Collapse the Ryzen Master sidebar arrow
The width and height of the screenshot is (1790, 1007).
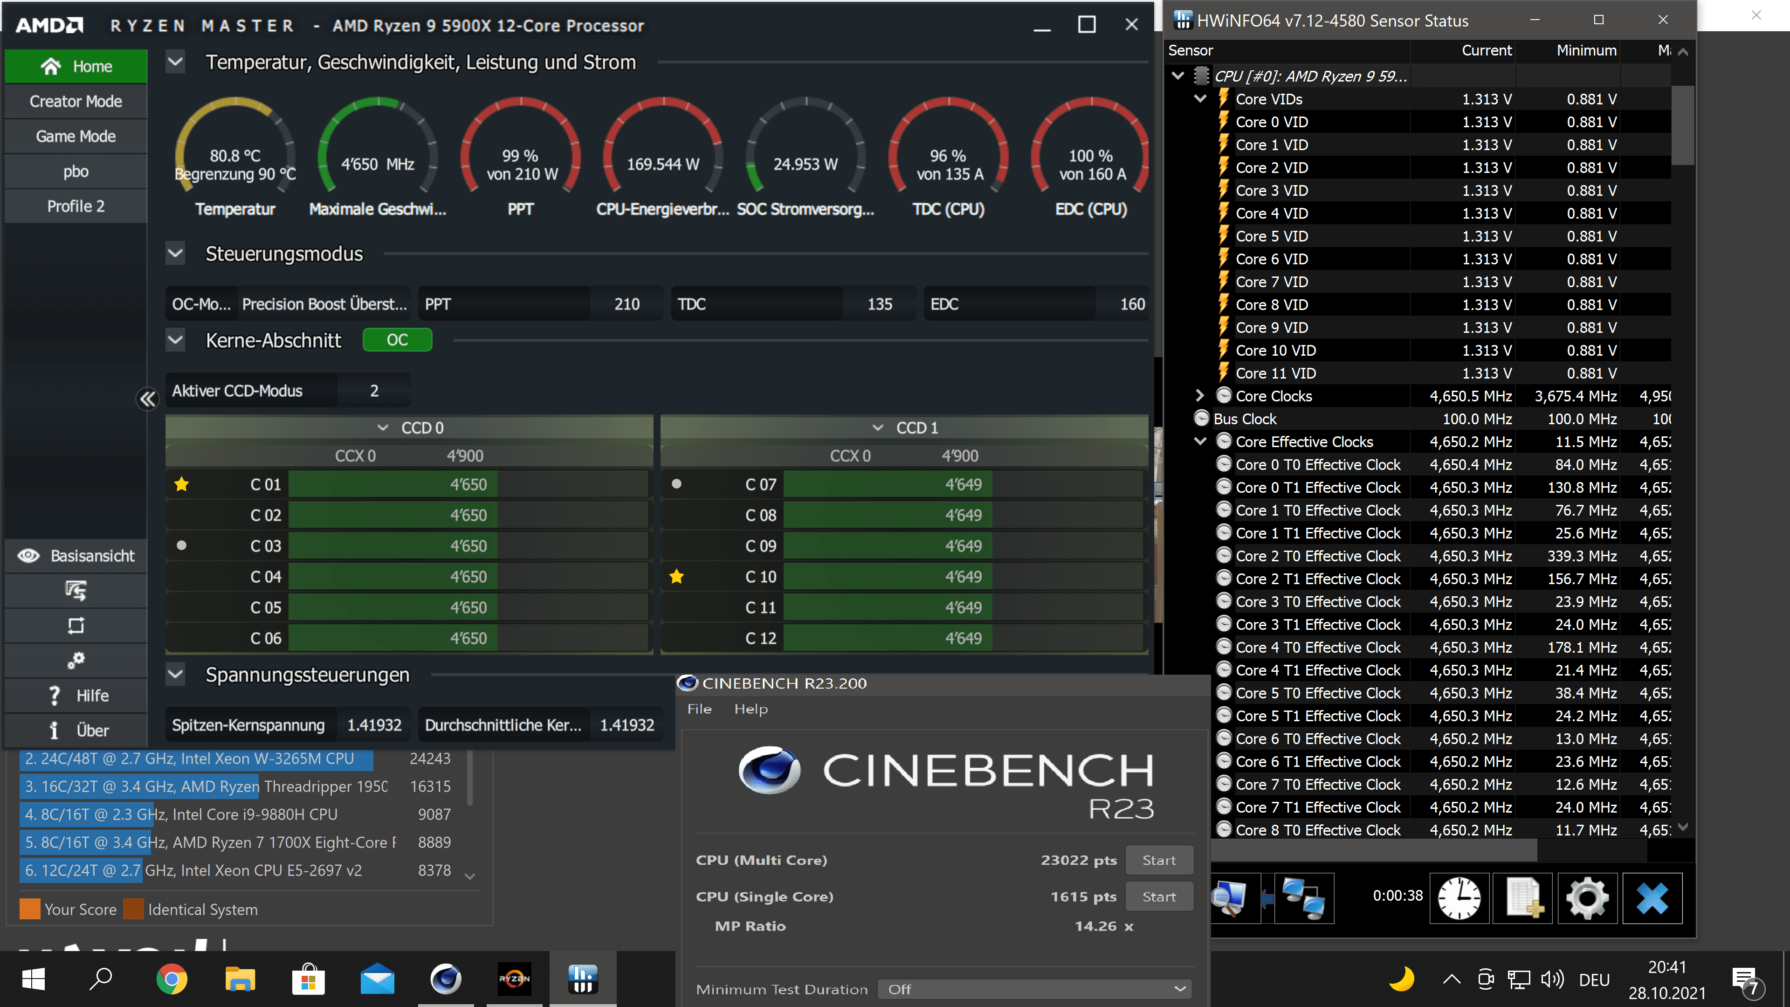tap(147, 399)
